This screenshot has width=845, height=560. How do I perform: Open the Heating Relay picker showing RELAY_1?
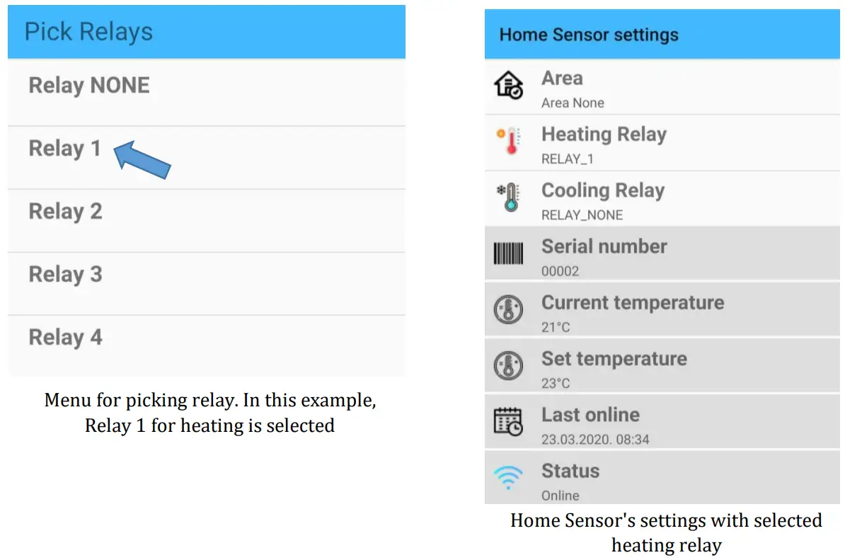point(637,144)
